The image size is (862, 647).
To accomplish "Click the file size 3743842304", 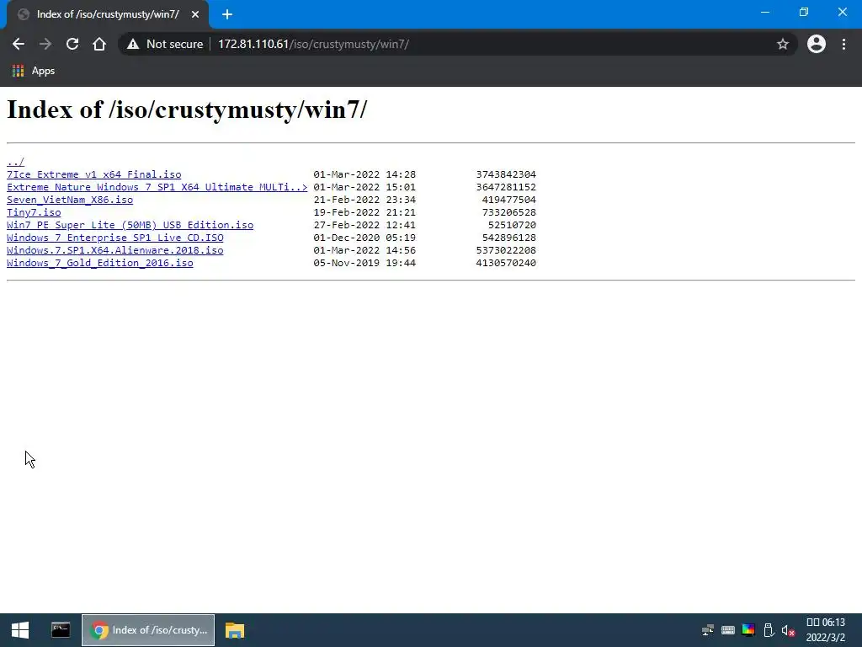I will click(x=506, y=174).
